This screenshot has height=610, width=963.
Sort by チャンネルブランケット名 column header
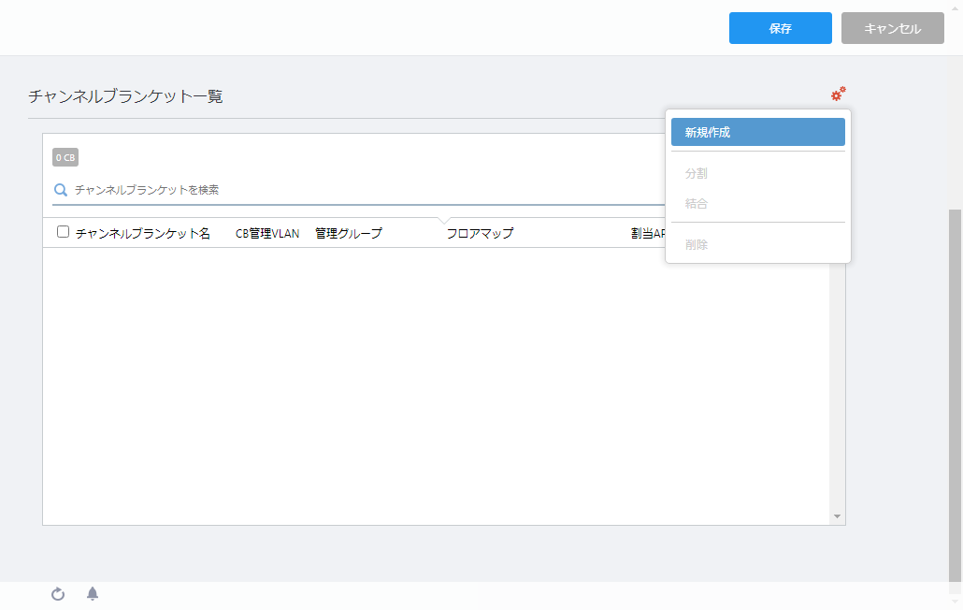[142, 234]
